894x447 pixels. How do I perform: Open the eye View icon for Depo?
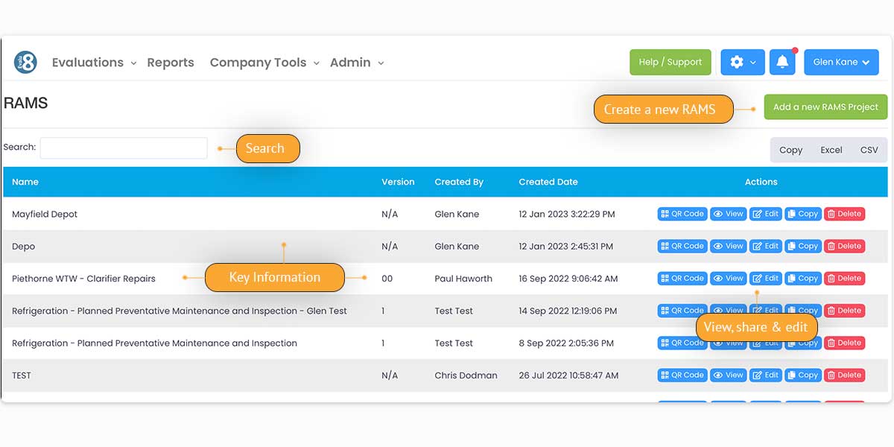(x=728, y=246)
